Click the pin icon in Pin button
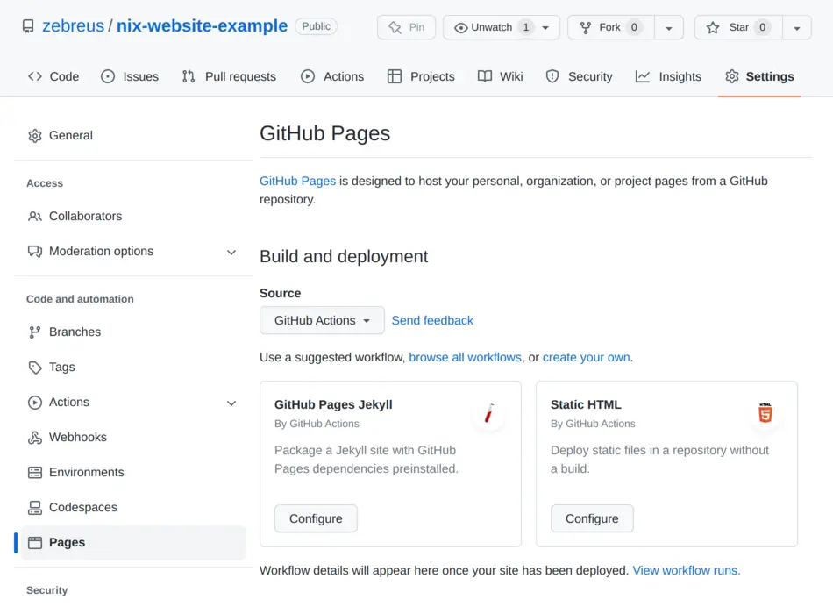833x614 pixels. (x=395, y=28)
